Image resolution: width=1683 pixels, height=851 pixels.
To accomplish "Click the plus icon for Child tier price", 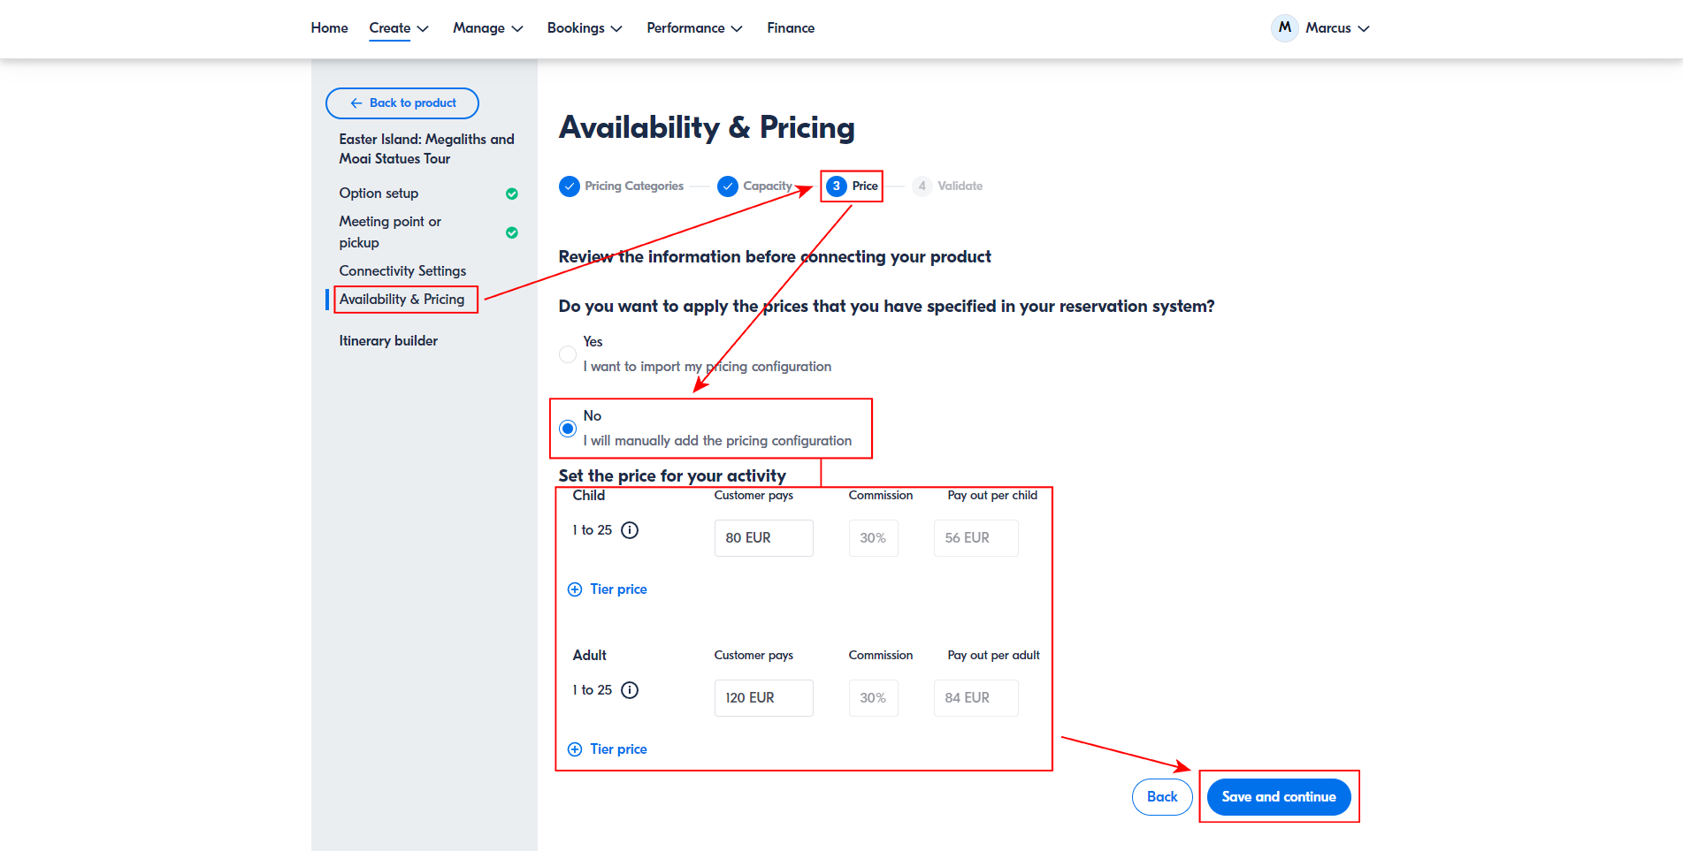I will (575, 589).
